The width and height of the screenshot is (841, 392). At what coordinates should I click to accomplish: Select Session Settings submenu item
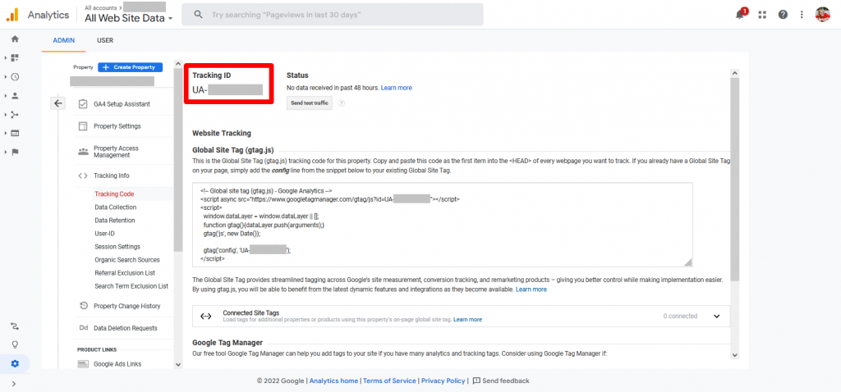click(x=117, y=247)
